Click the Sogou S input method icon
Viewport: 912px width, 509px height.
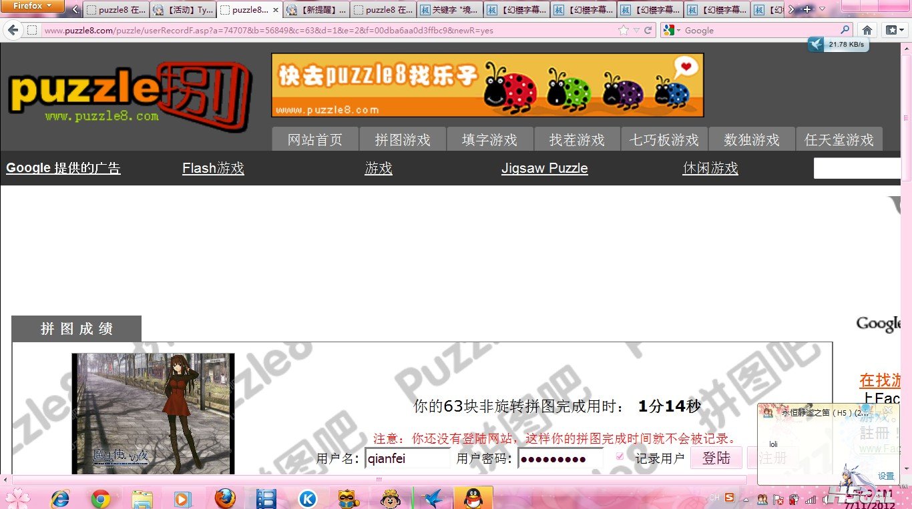(x=730, y=497)
